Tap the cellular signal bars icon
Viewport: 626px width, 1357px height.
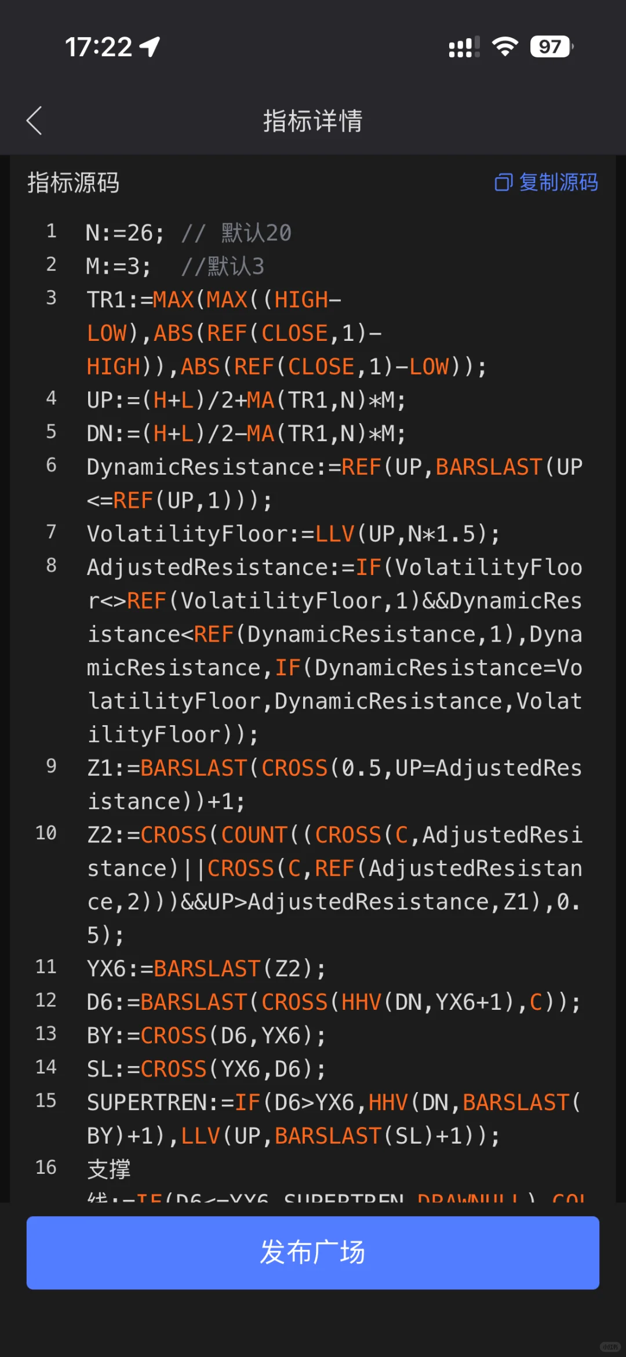464,47
